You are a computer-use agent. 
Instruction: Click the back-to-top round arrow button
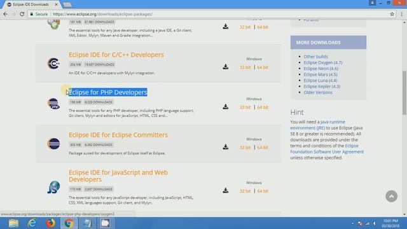tap(392, 196)
